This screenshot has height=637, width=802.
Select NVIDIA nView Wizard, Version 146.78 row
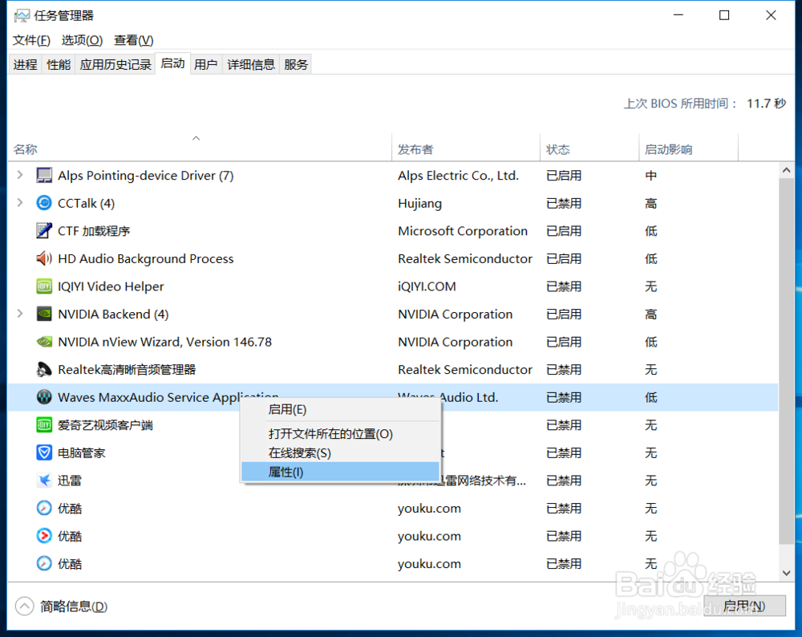click(x=393, y=341)
